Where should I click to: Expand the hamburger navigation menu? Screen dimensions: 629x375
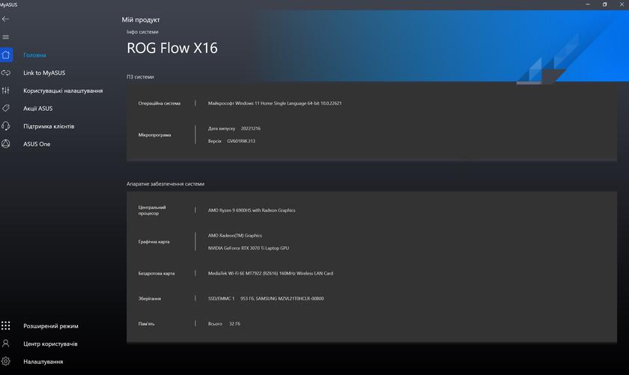[6, 37]
